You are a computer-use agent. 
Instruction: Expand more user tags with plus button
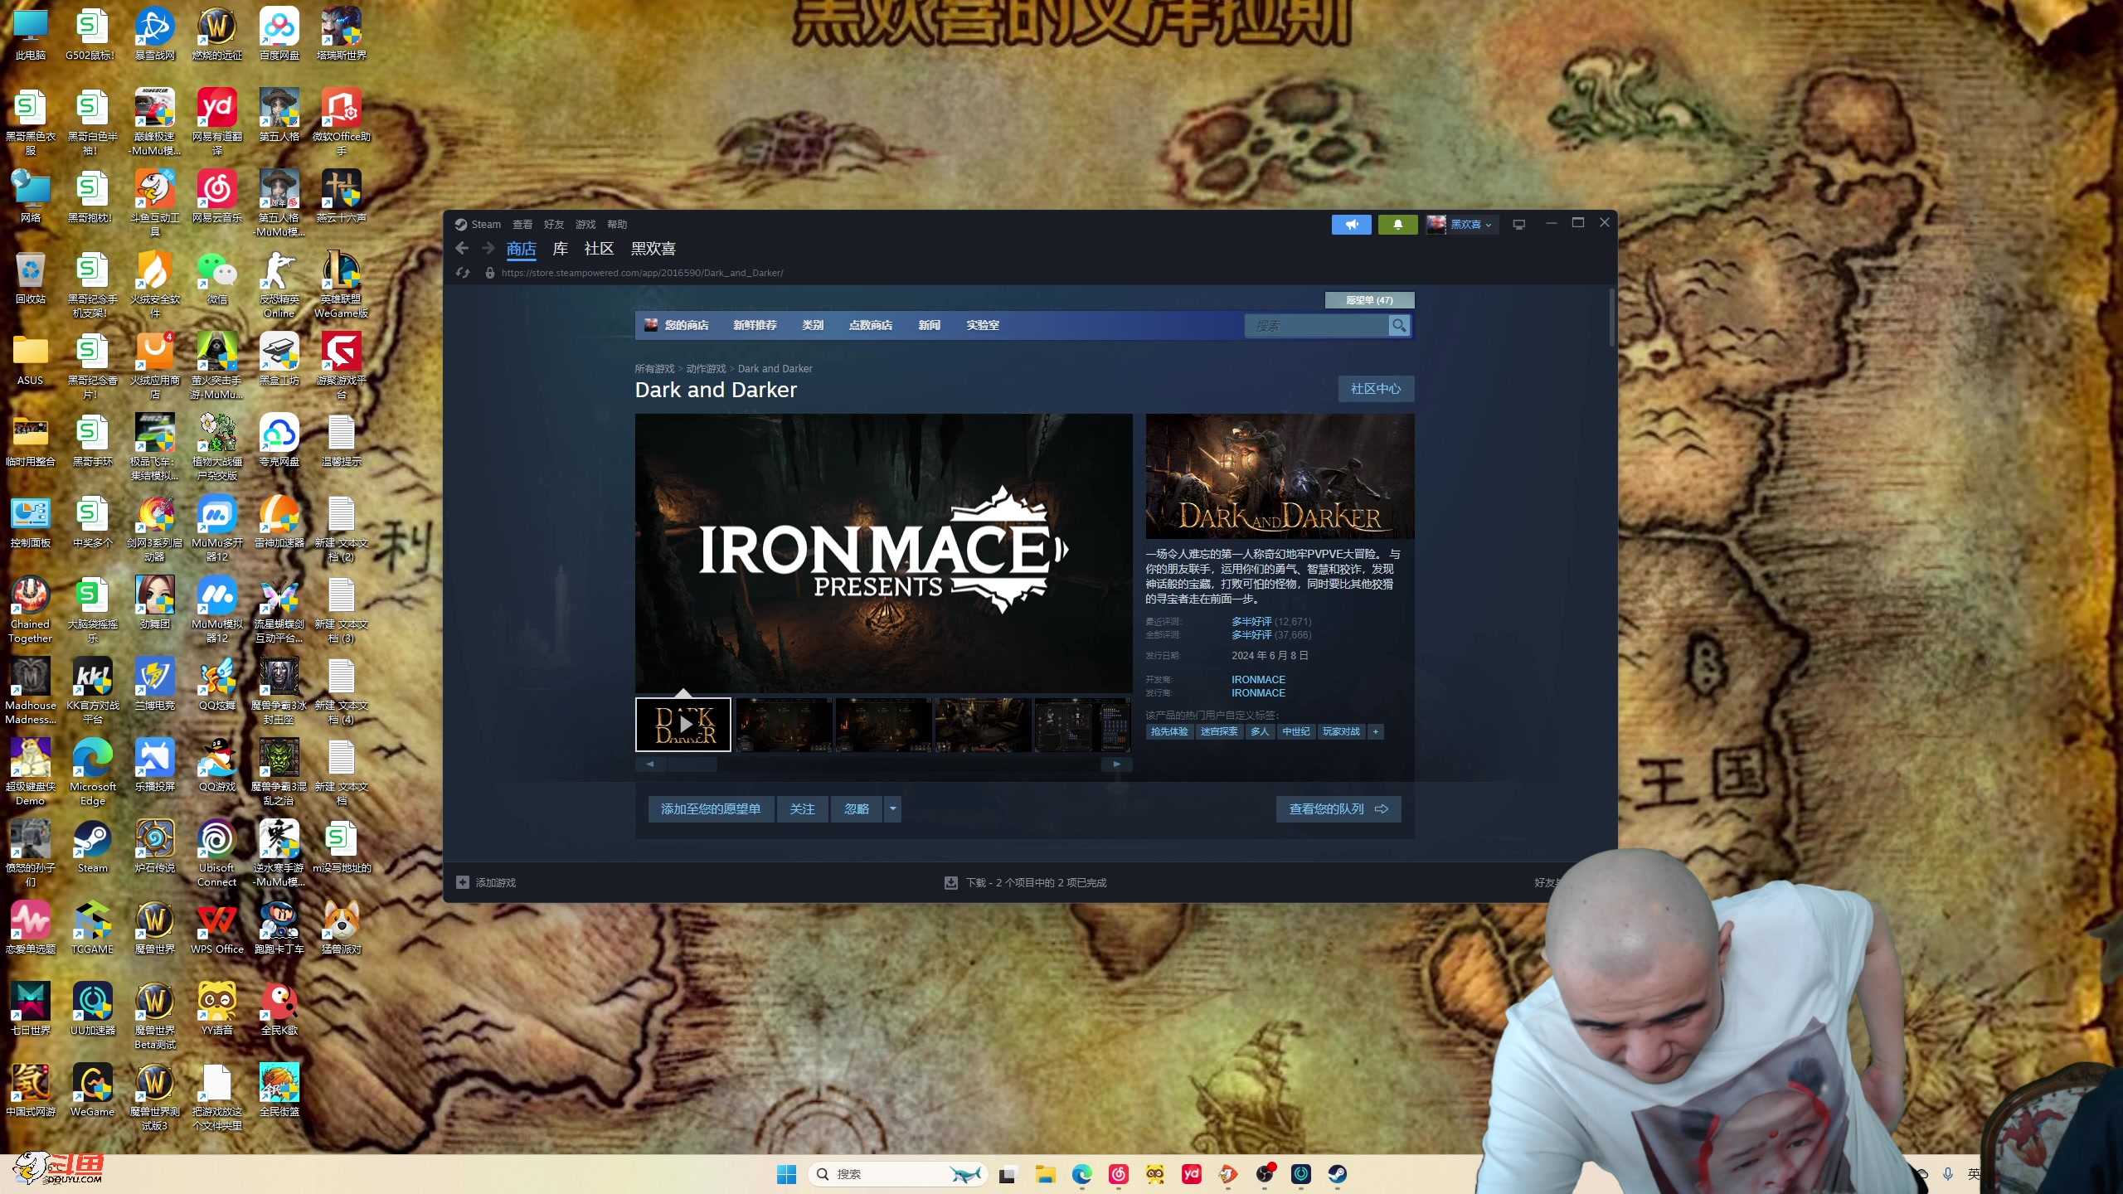pos(1375,731)
